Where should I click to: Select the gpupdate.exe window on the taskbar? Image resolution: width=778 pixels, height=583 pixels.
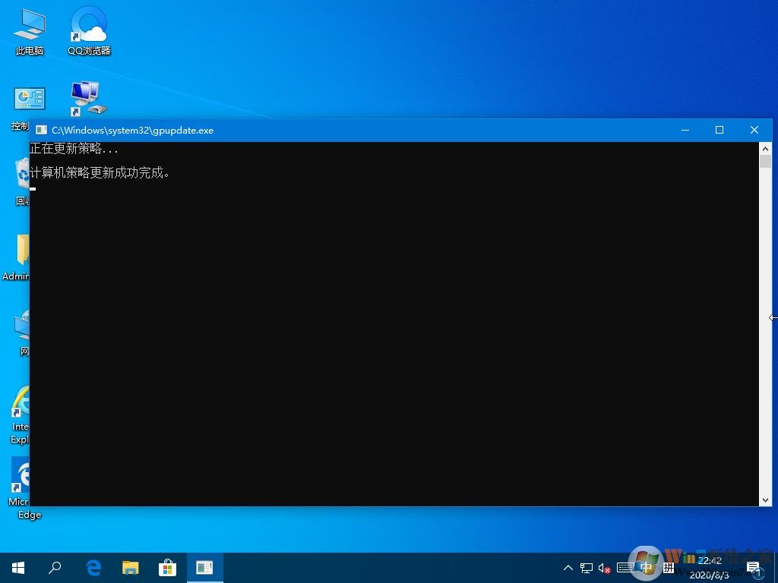pos(204,567)
